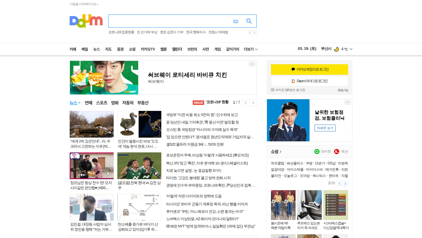Click the moon weather icon
The height and width of the screenshot is (238, 422).
[x=336, y=49]
